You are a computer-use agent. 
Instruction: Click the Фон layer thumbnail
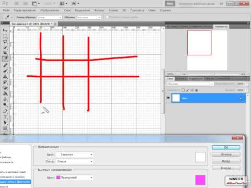(176, 98)
